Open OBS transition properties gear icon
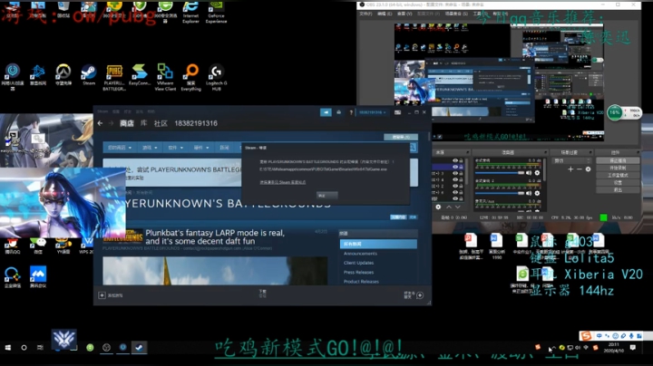 pyautogui.click(x=588, y=169)
